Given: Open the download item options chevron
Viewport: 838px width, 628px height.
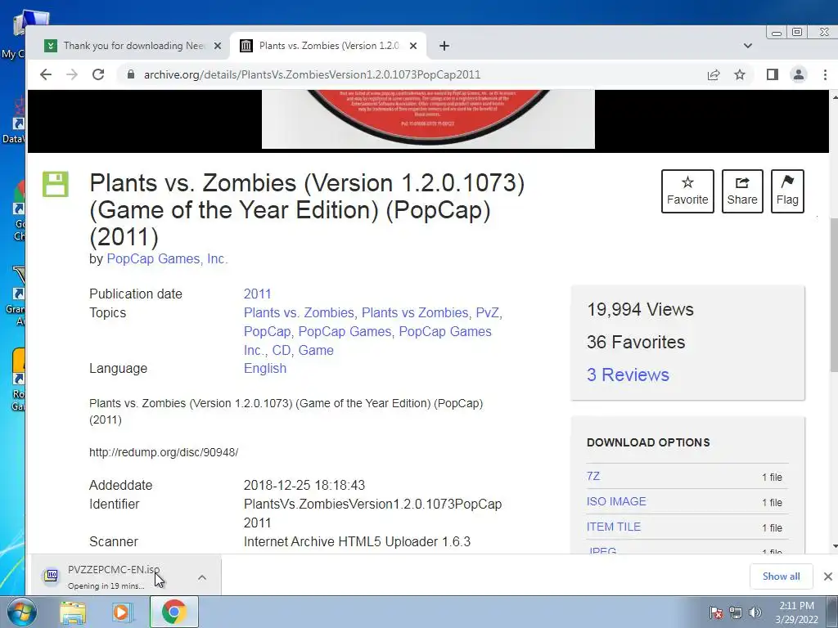Looking at the screenshot, I should [x=202, y=577].
